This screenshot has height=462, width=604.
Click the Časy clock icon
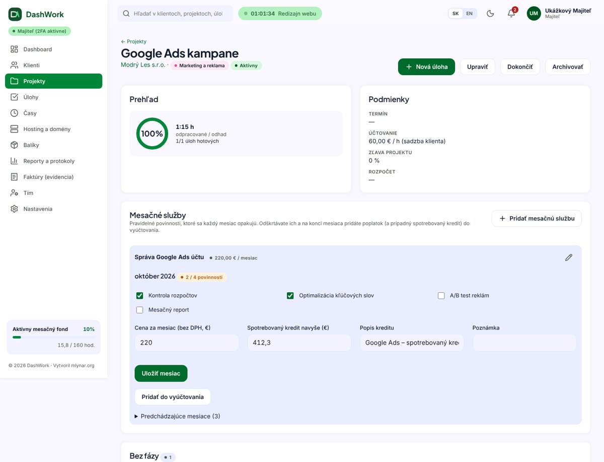(x=14, y=113)
